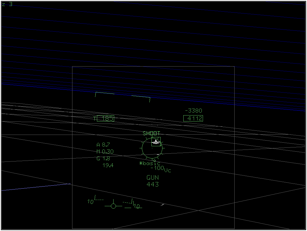Click the flight path marker circle
Screen dimensions: 307x231
(113, 206)
